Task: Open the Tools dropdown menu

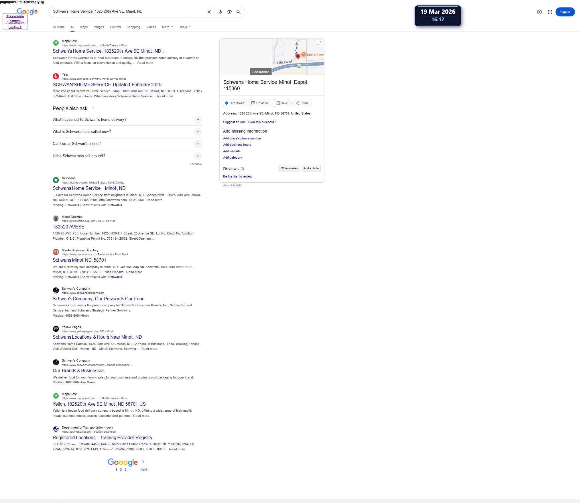Action: coord(185,27)
